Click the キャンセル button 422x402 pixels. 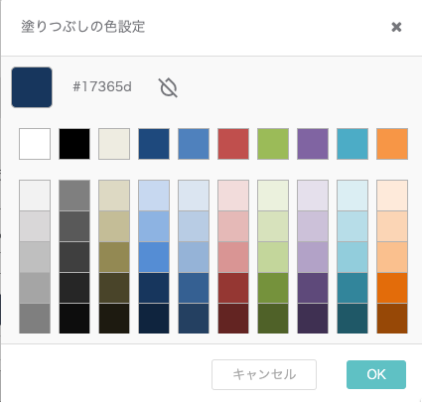point(264,374)
